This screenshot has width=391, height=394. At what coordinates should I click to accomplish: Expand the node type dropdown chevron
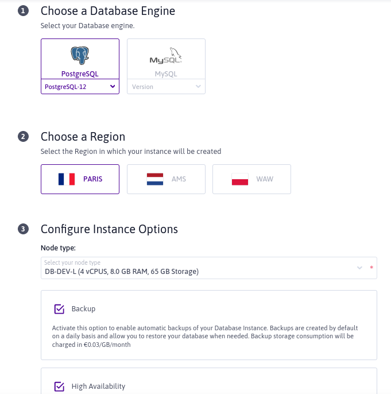pos(360,268)
